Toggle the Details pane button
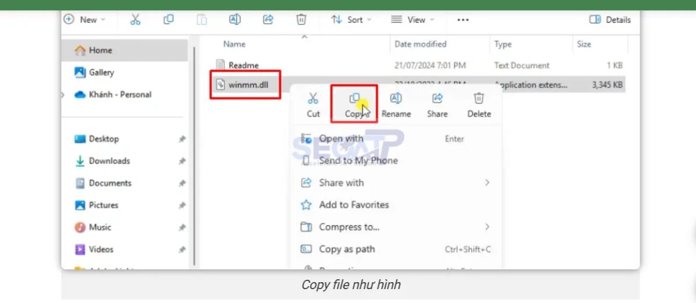Viewport: 696px width, 303px height. click(610, 20)
